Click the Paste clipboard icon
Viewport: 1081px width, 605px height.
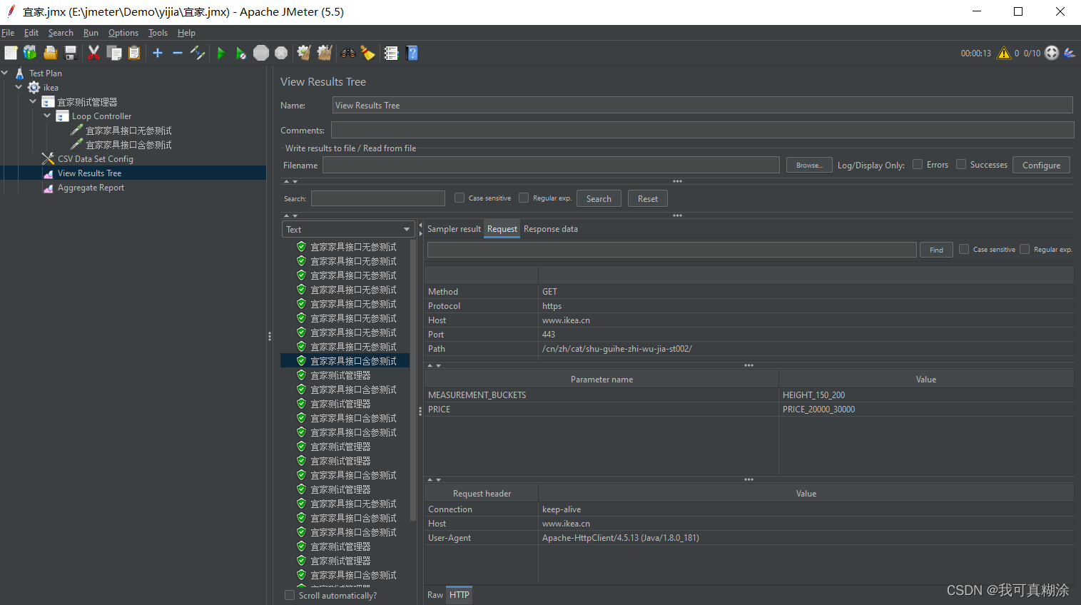(134, 53)
